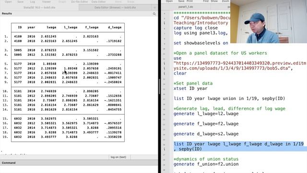Click the value 2.651245 in row 1 lwage

48,37
